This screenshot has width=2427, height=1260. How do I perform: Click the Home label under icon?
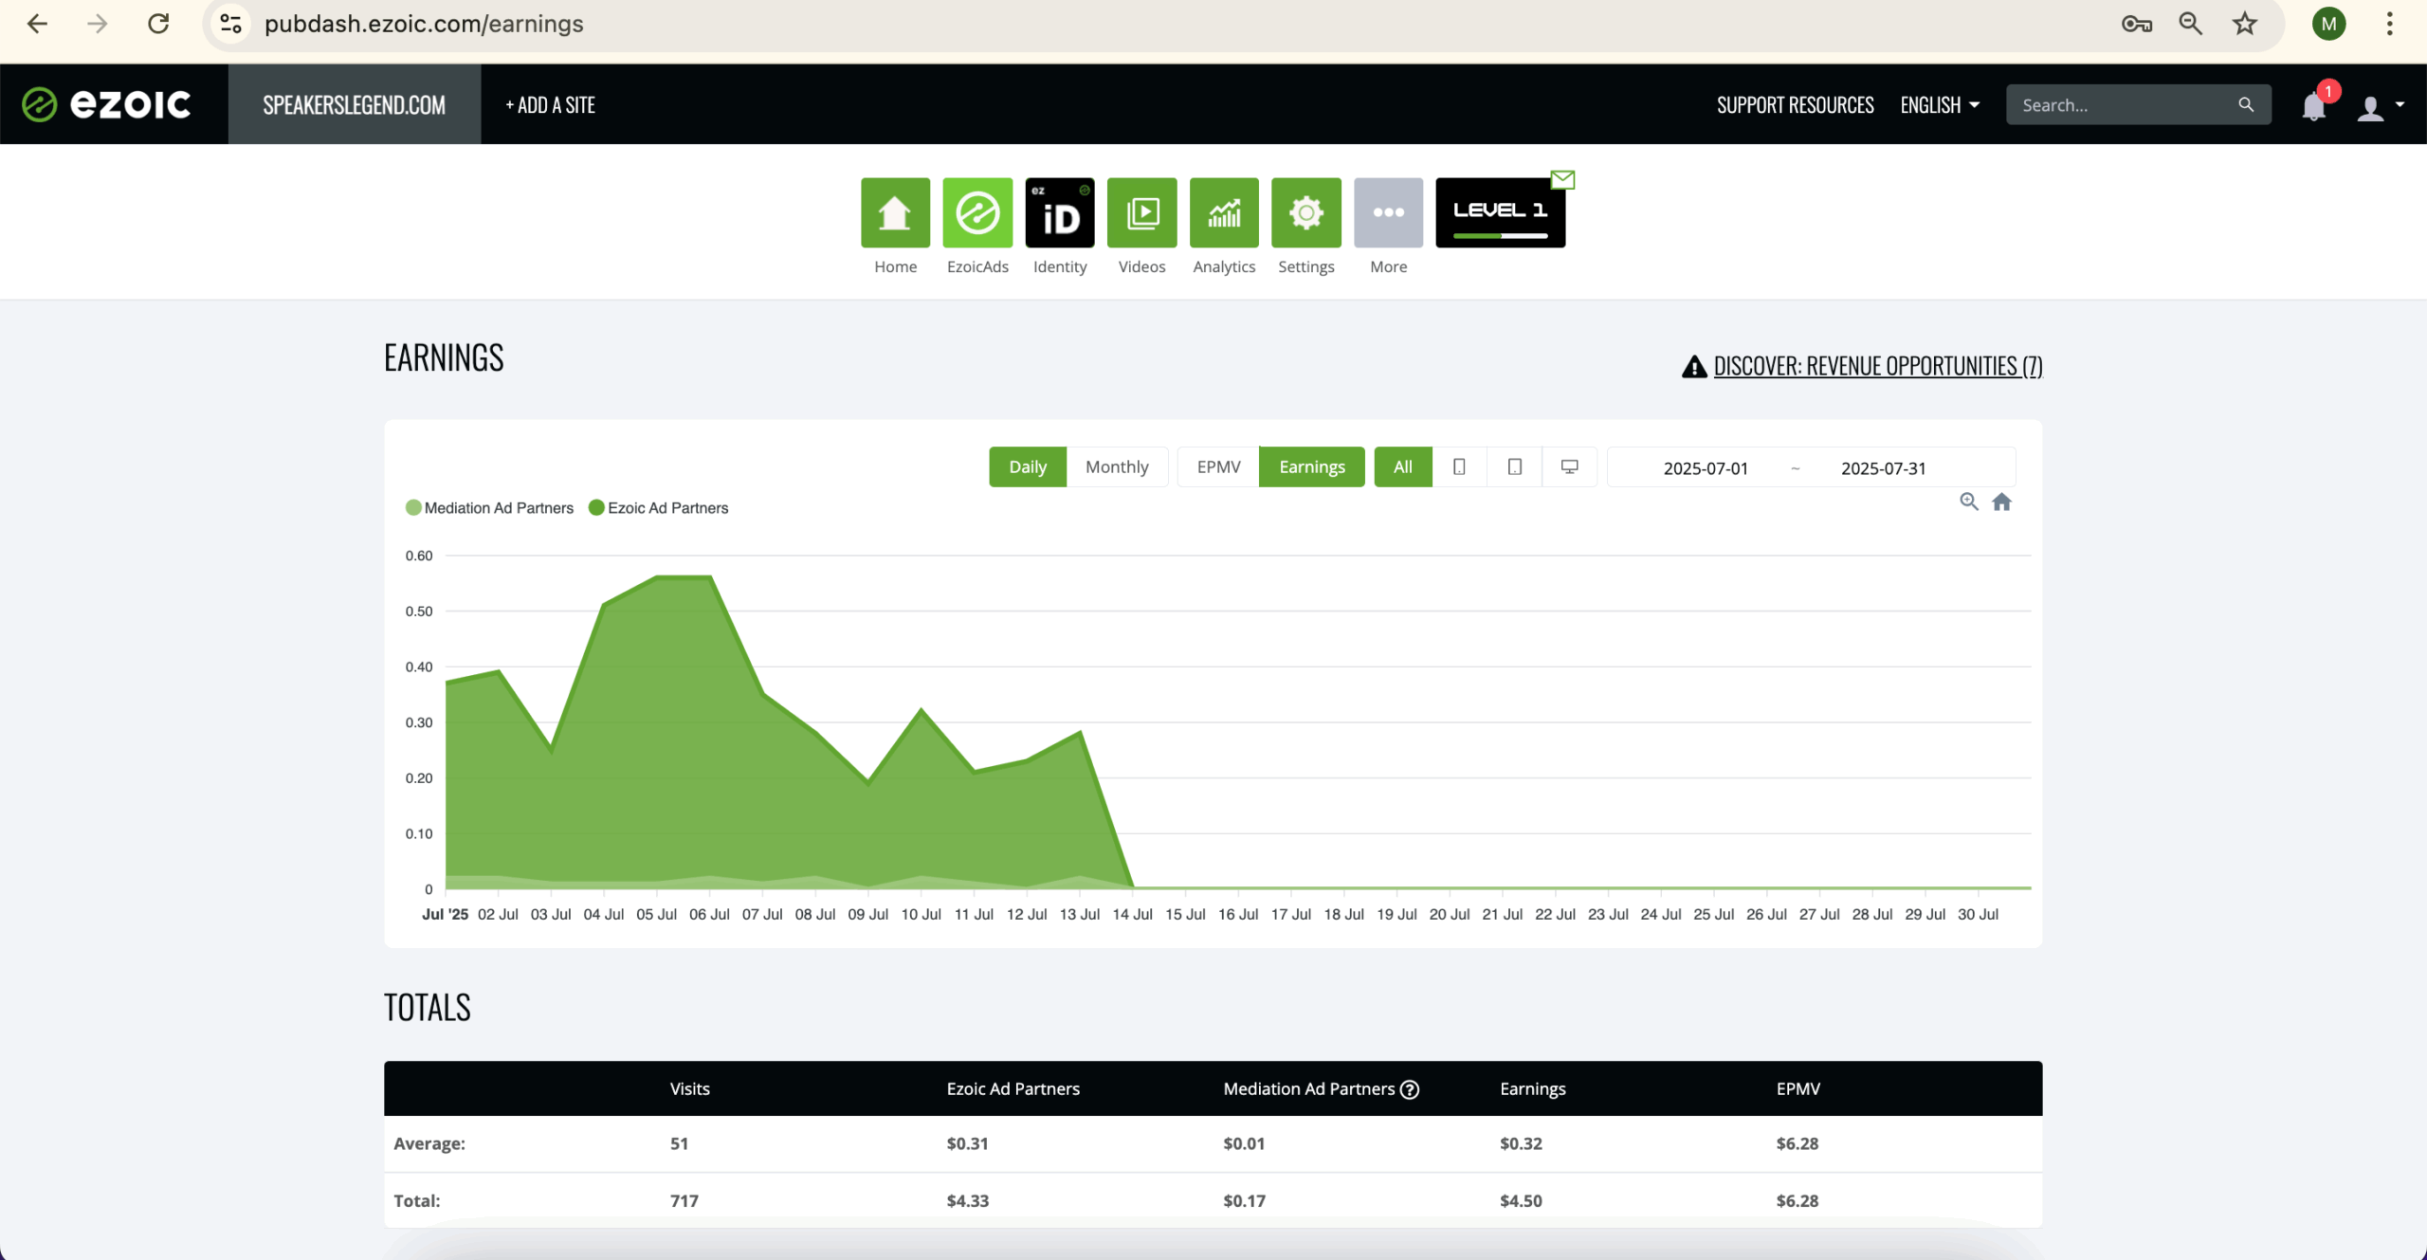point(895,267)
